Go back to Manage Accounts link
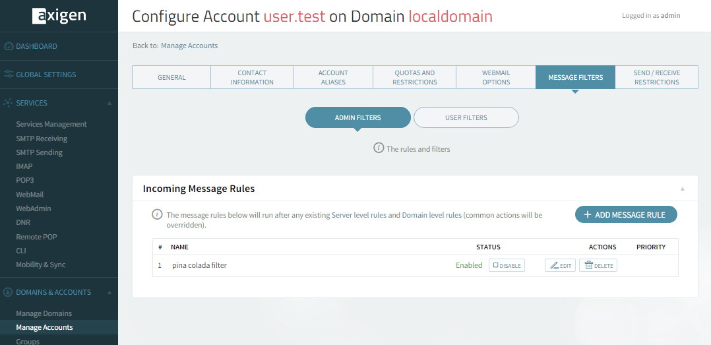 click(189, 46)
